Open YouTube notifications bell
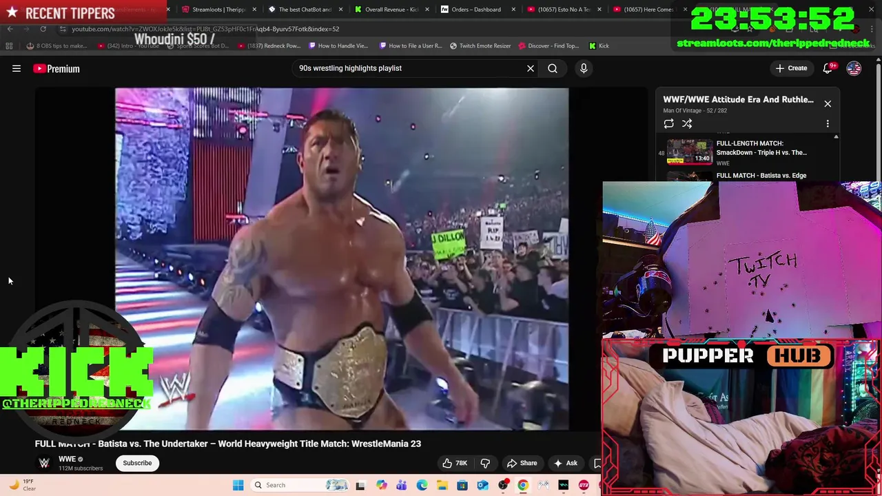Viewport: 882px width, 496px height. coord(829,68)
